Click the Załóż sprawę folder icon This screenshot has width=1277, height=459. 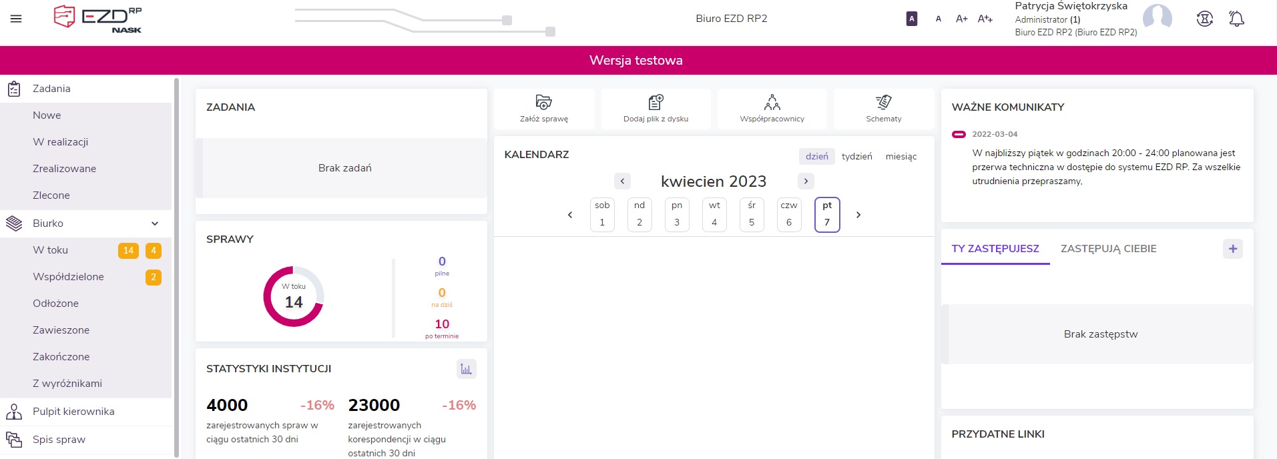[543, 102]
